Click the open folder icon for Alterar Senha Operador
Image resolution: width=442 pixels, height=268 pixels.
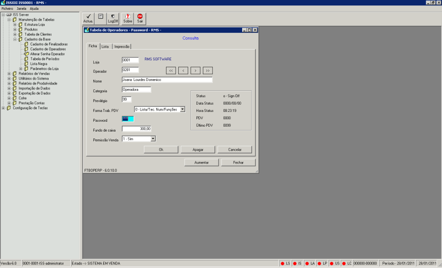click(x=26, y=54)
